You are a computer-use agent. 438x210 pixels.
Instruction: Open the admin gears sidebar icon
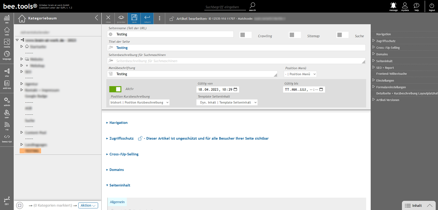(7, 102)
